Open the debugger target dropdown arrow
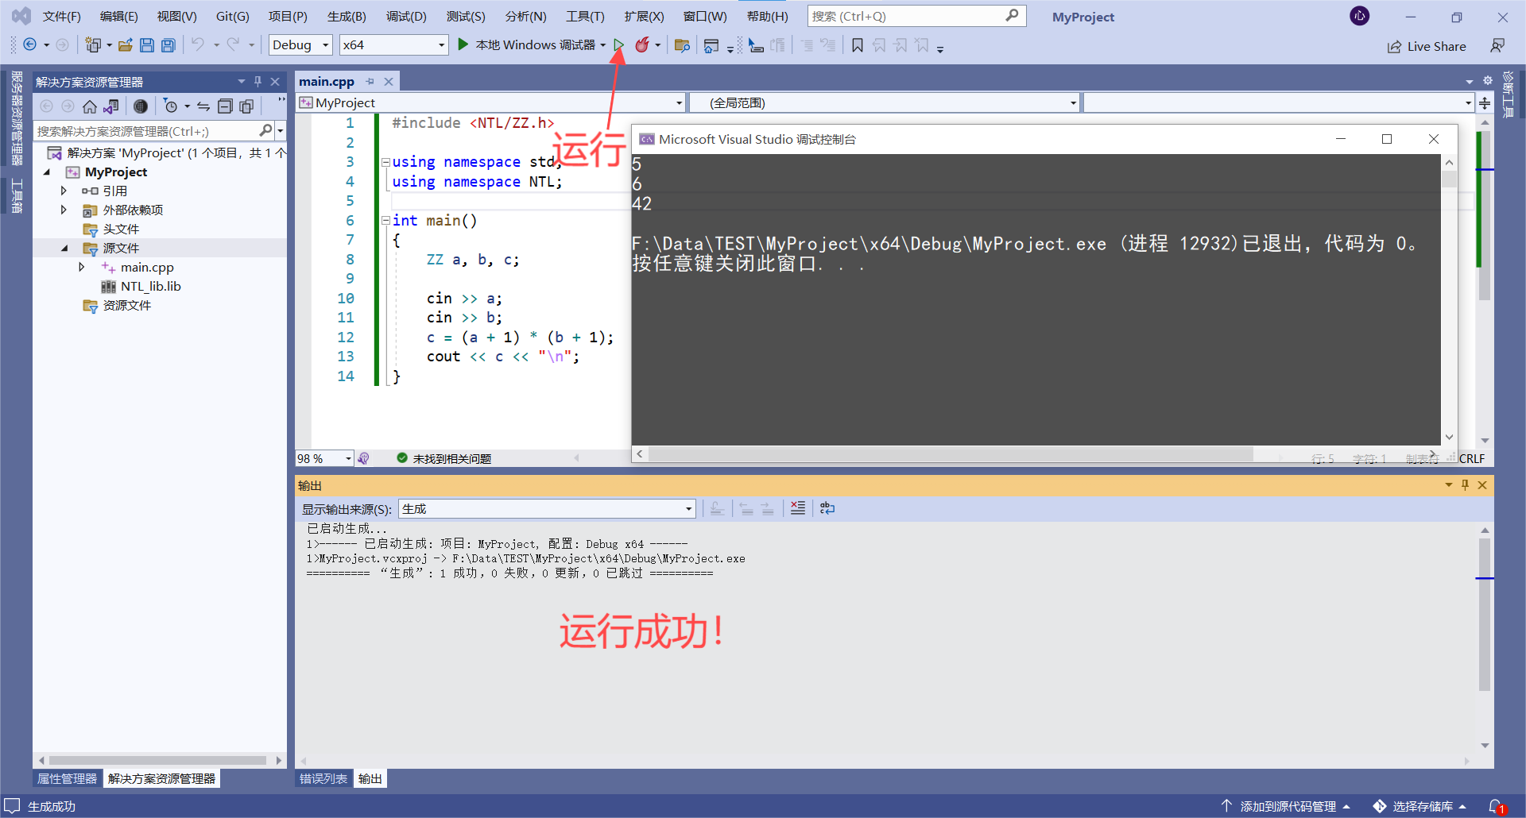The width and height of the screenshot is (1526, 818). coord(603,45)
